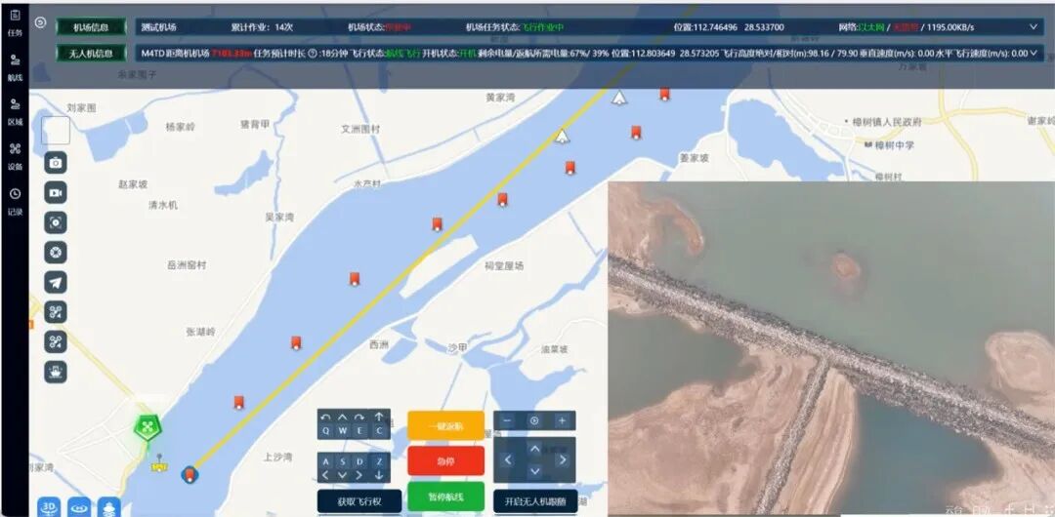
Task: Select the paper plane fly-to icon
Action: pos(56,282)
